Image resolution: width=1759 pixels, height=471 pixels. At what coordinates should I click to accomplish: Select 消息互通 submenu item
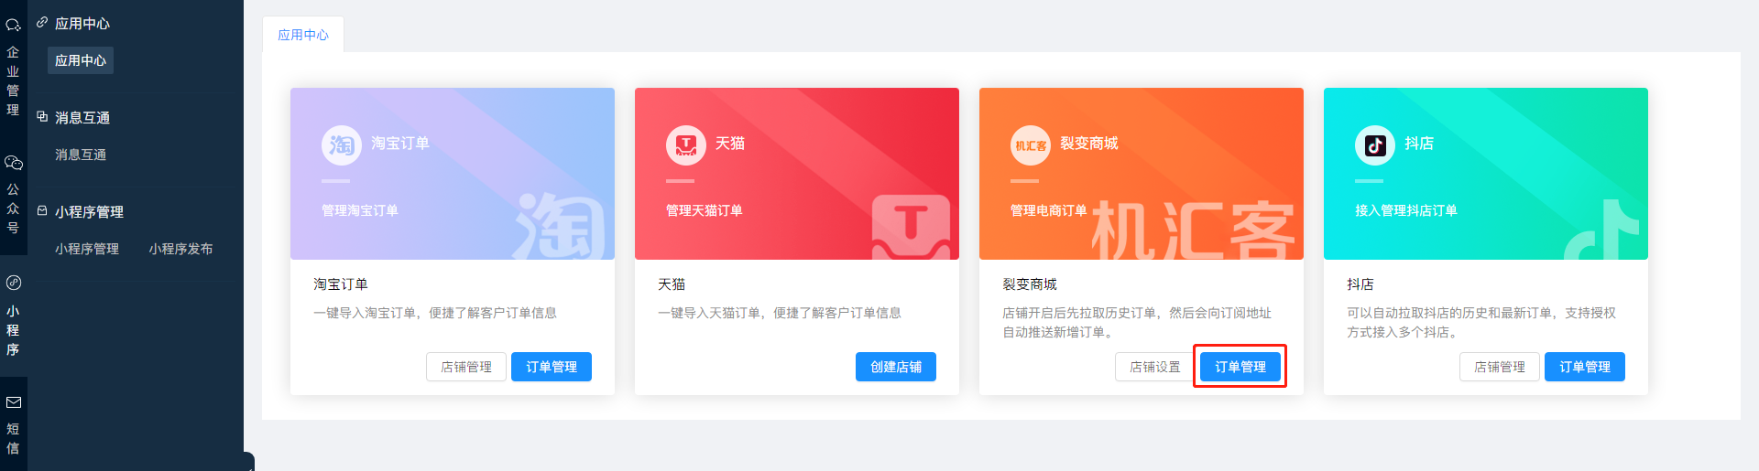pyautogui.click(x=81, y=155)
